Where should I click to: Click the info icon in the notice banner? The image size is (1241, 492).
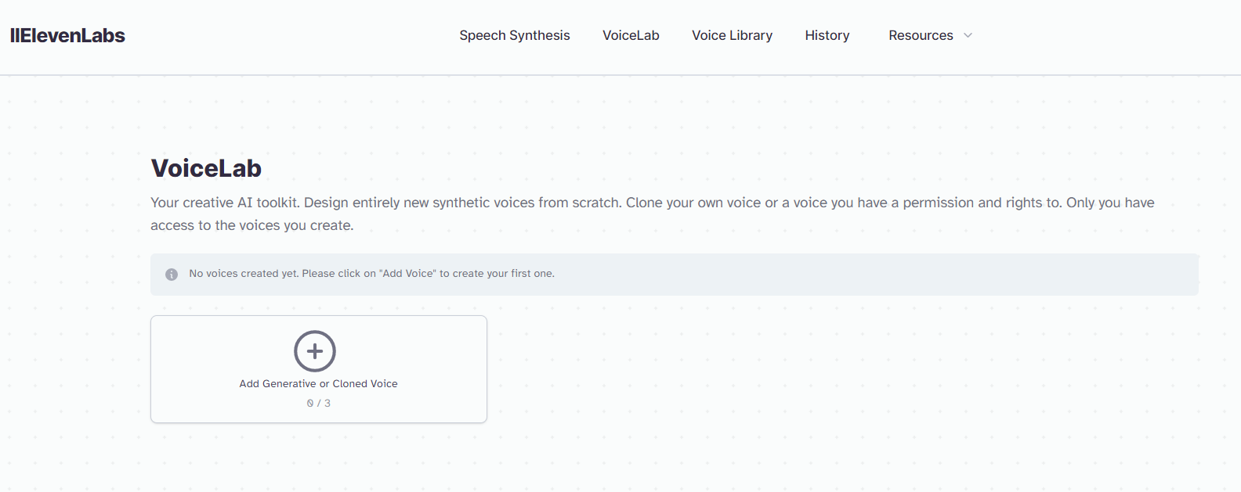[172, 275]
